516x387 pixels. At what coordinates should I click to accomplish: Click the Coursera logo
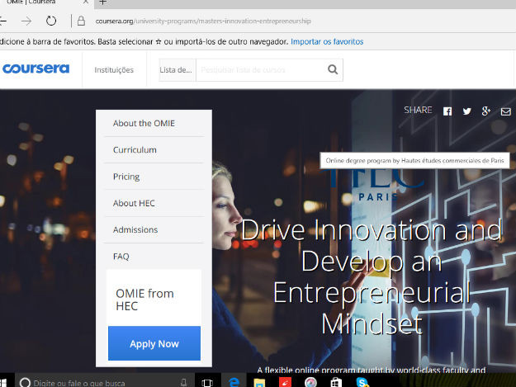coord(36,69)
